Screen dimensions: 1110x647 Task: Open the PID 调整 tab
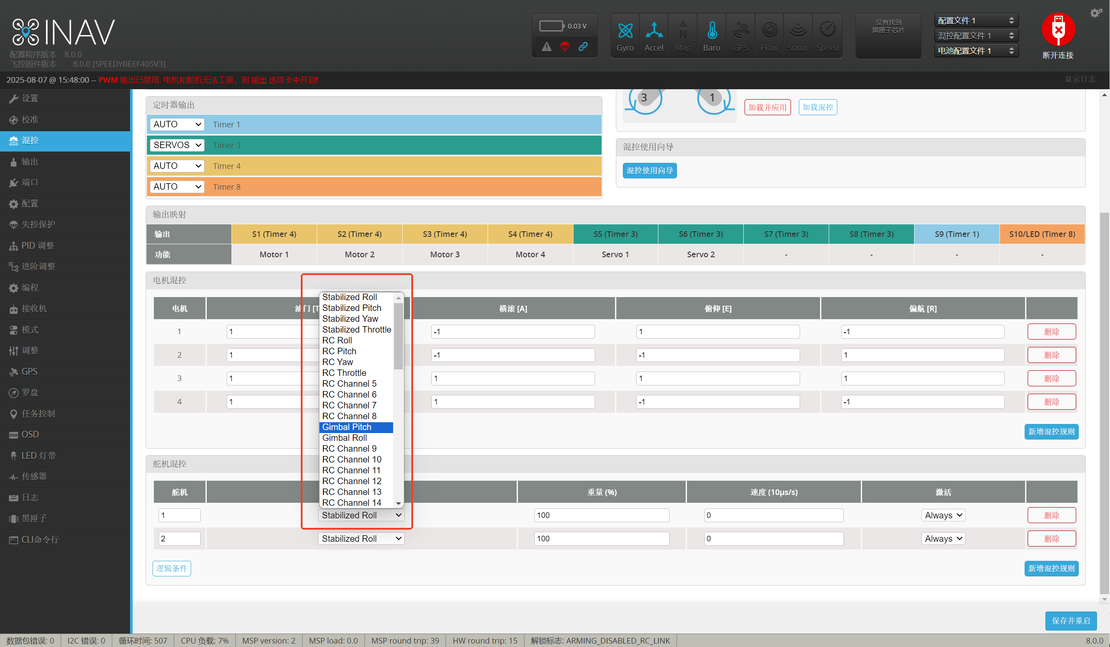65,246
